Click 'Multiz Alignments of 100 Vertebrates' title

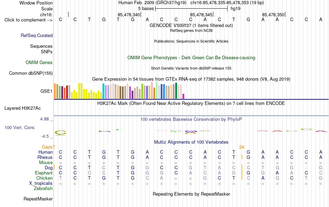191,142
